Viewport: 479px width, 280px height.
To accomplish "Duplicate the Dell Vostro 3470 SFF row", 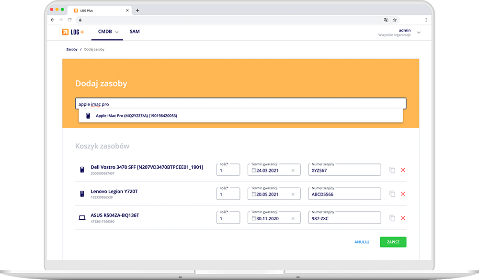I will tap(392, 170).
